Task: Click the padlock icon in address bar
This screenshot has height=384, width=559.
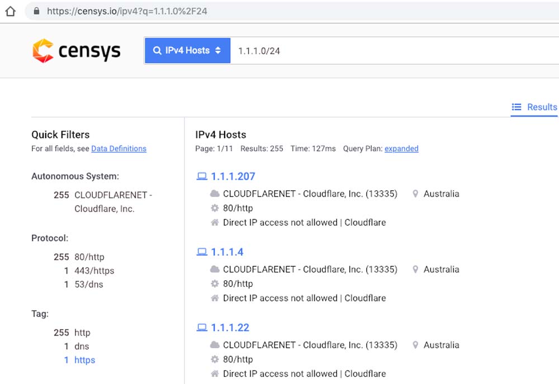Action: 37,11
